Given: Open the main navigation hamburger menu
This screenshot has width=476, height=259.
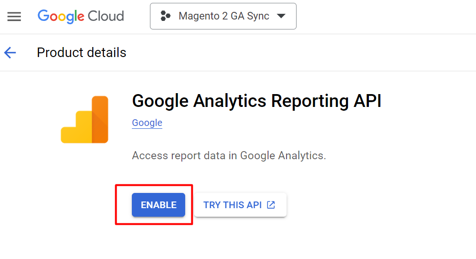Looking at the screenshot, I should point(14,17).
